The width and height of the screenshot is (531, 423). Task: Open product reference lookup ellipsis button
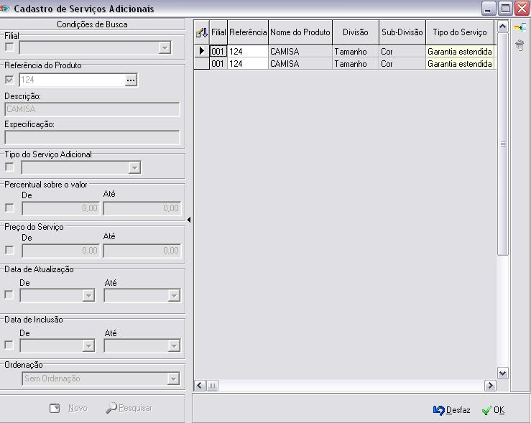coord(130,80)
